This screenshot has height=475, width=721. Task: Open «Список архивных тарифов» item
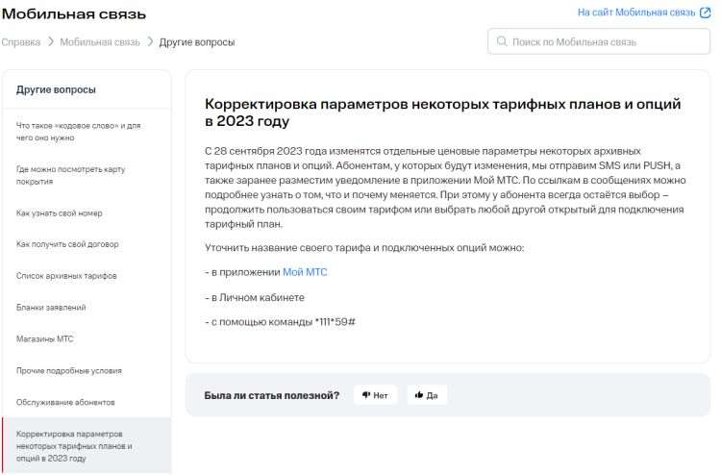67,276
